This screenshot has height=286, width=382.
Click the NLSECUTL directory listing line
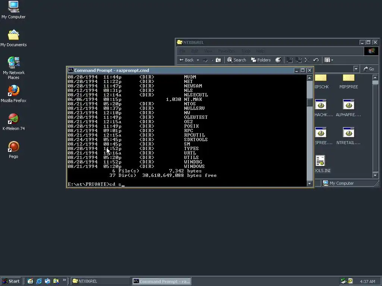138,95
